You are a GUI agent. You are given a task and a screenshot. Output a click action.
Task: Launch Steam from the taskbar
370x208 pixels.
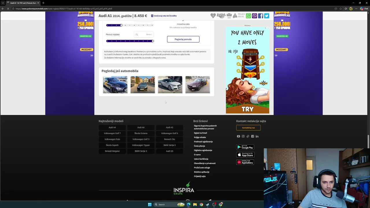pos(208,205)
